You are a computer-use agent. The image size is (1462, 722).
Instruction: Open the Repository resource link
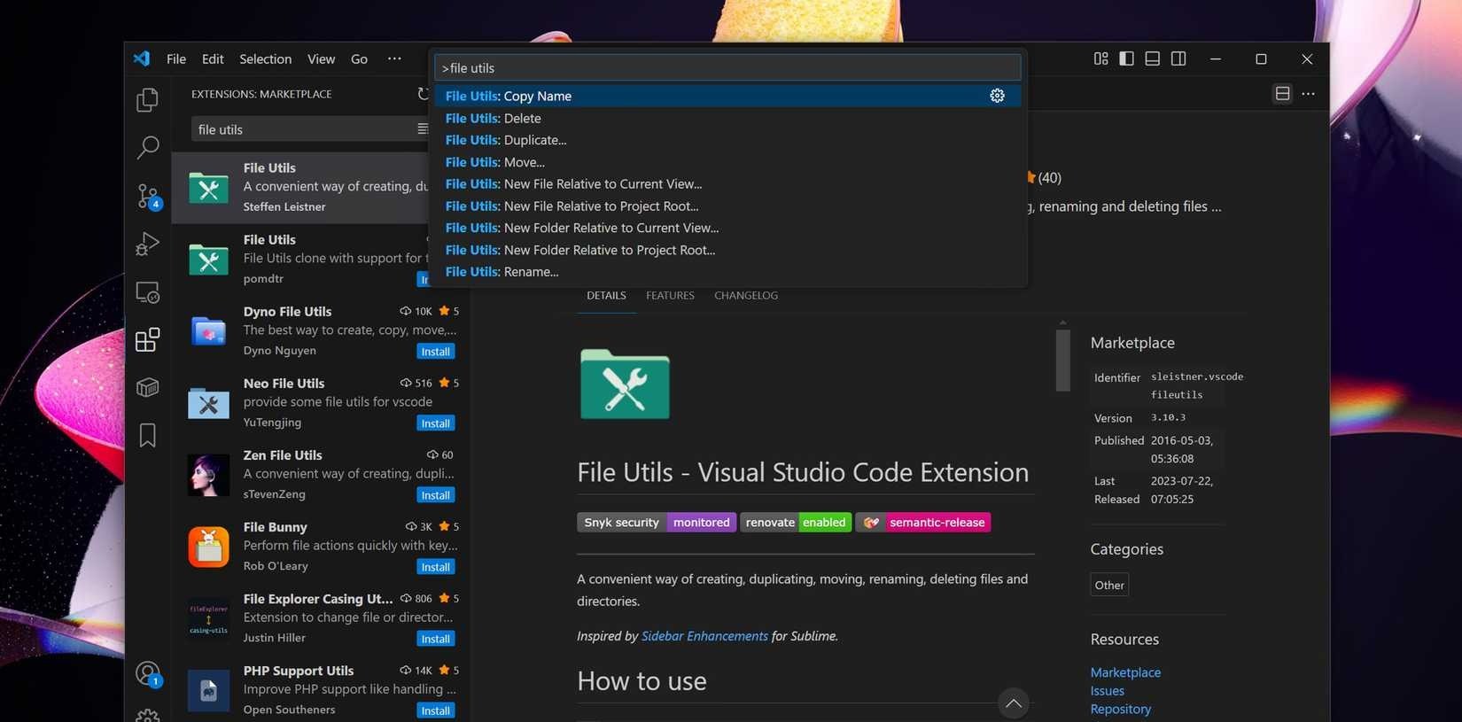1120,709
